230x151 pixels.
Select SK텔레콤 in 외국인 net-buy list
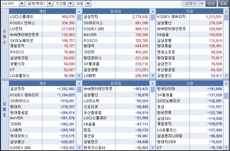point(116,64)
